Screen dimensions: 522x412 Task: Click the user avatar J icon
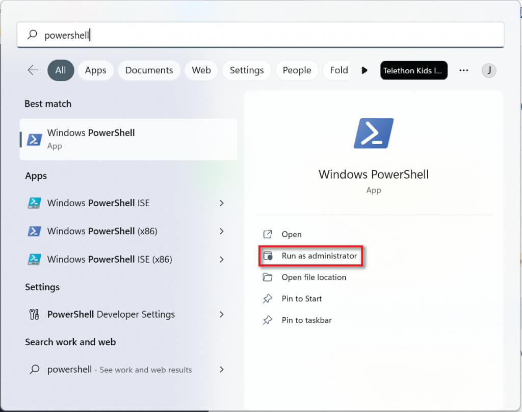pos(488,70)
